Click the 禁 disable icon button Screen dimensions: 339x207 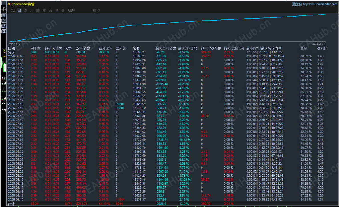point(4,26)
